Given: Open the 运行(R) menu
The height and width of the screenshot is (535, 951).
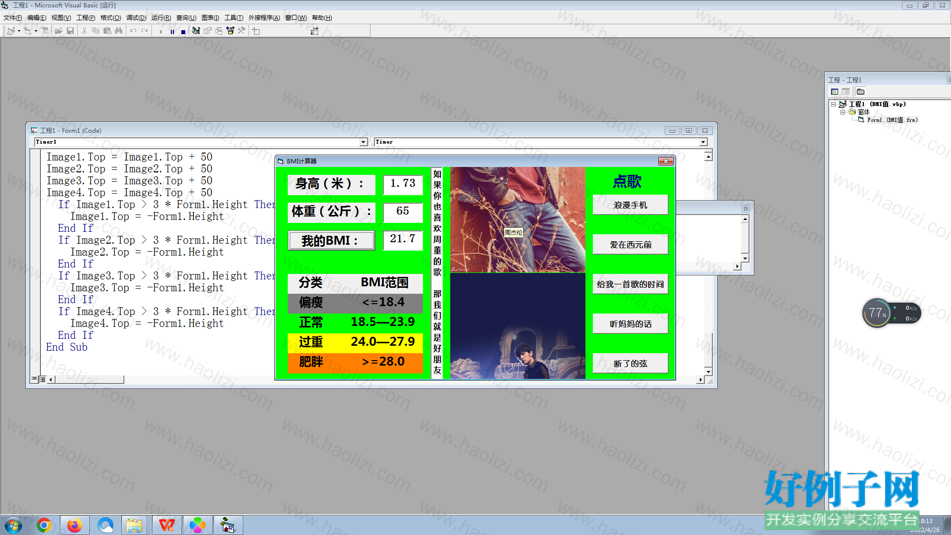Looking at the screenshot, I should [x=161, y=18].
